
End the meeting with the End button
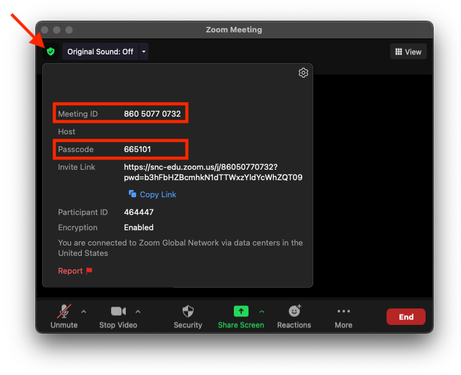[x=405, y=317]
